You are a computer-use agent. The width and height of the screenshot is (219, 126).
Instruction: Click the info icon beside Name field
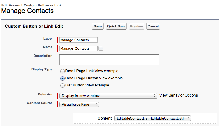coord(101,48)
